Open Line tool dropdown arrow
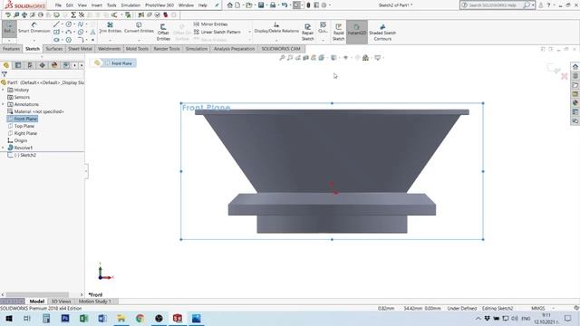The image size is (580, 326). click(x=62, y=24)
